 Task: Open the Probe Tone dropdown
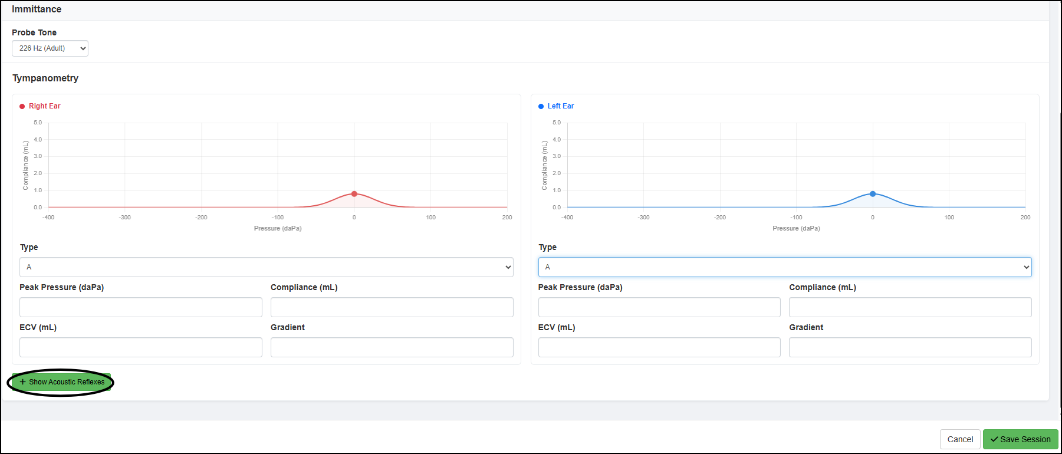pyautogui.click(x=50, y=48)
